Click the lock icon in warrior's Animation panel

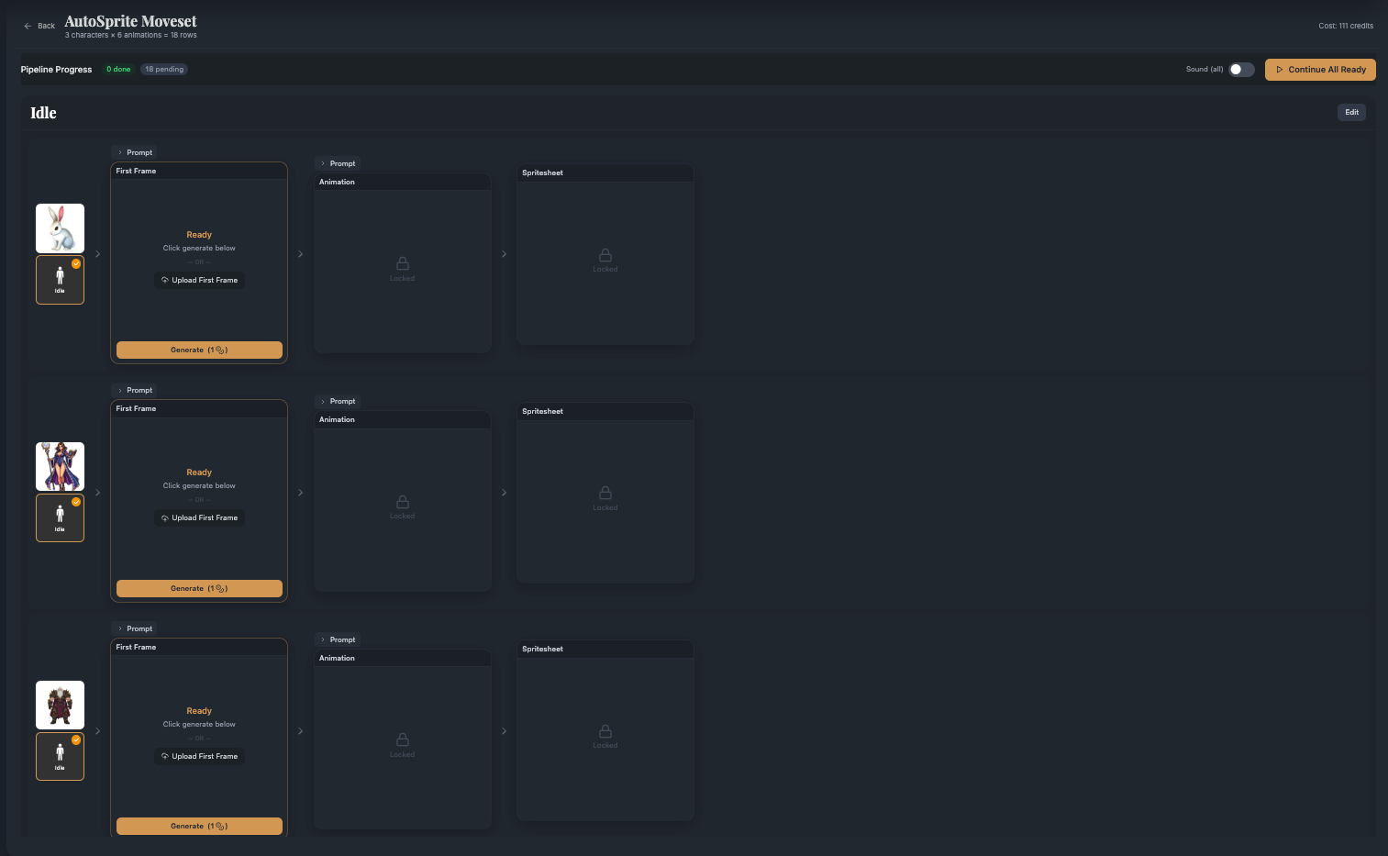[402, 740]
